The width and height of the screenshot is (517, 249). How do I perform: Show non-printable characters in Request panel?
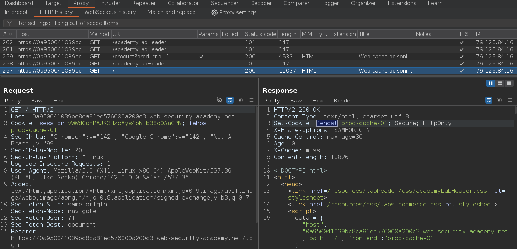pos(241,100)
